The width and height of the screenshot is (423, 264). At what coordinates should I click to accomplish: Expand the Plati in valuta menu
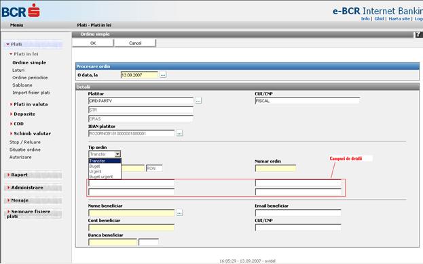(x=31, y=104)
